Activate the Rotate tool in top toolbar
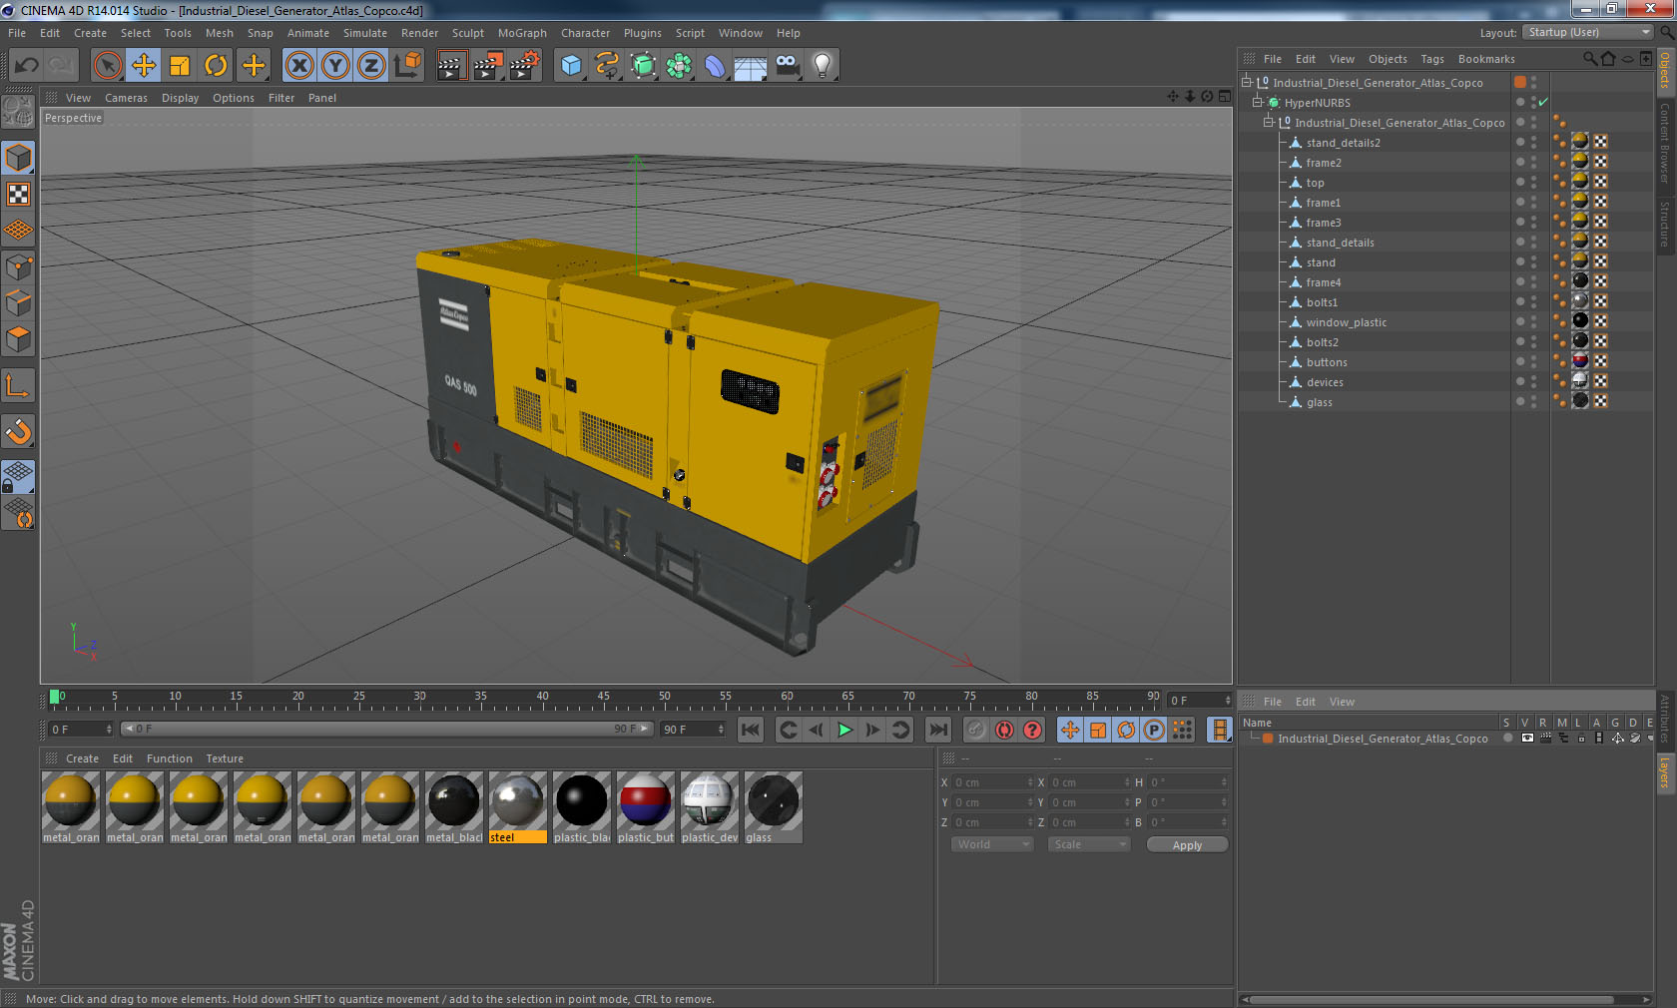 point(216,66)
